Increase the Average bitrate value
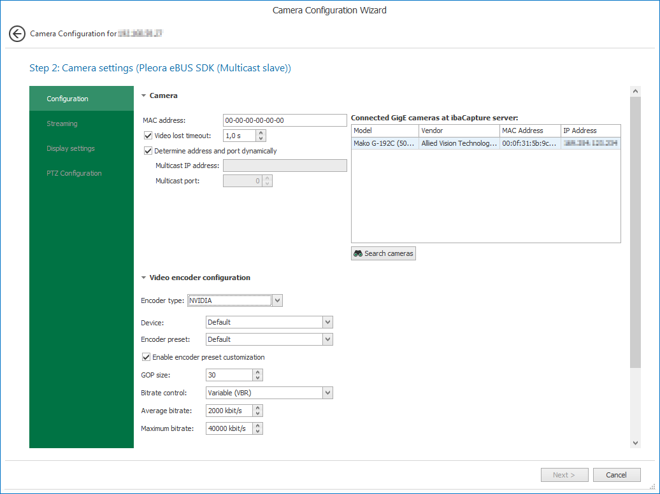The height and width of the screenshot is (494, 660). pyautogui.click(x=257, y=407)
